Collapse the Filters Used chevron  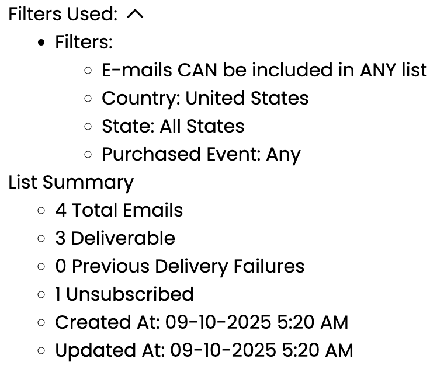click(135, 15)
